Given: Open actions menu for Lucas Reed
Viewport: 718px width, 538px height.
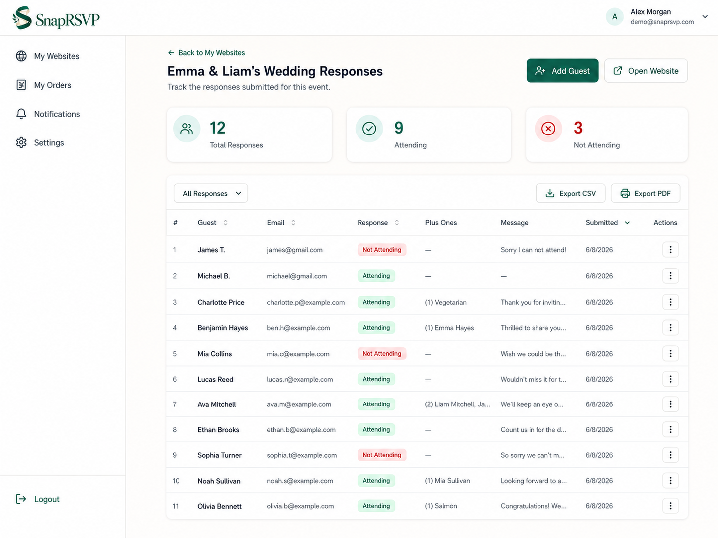Looking at the screenshot, I should [x=670, y=379].
